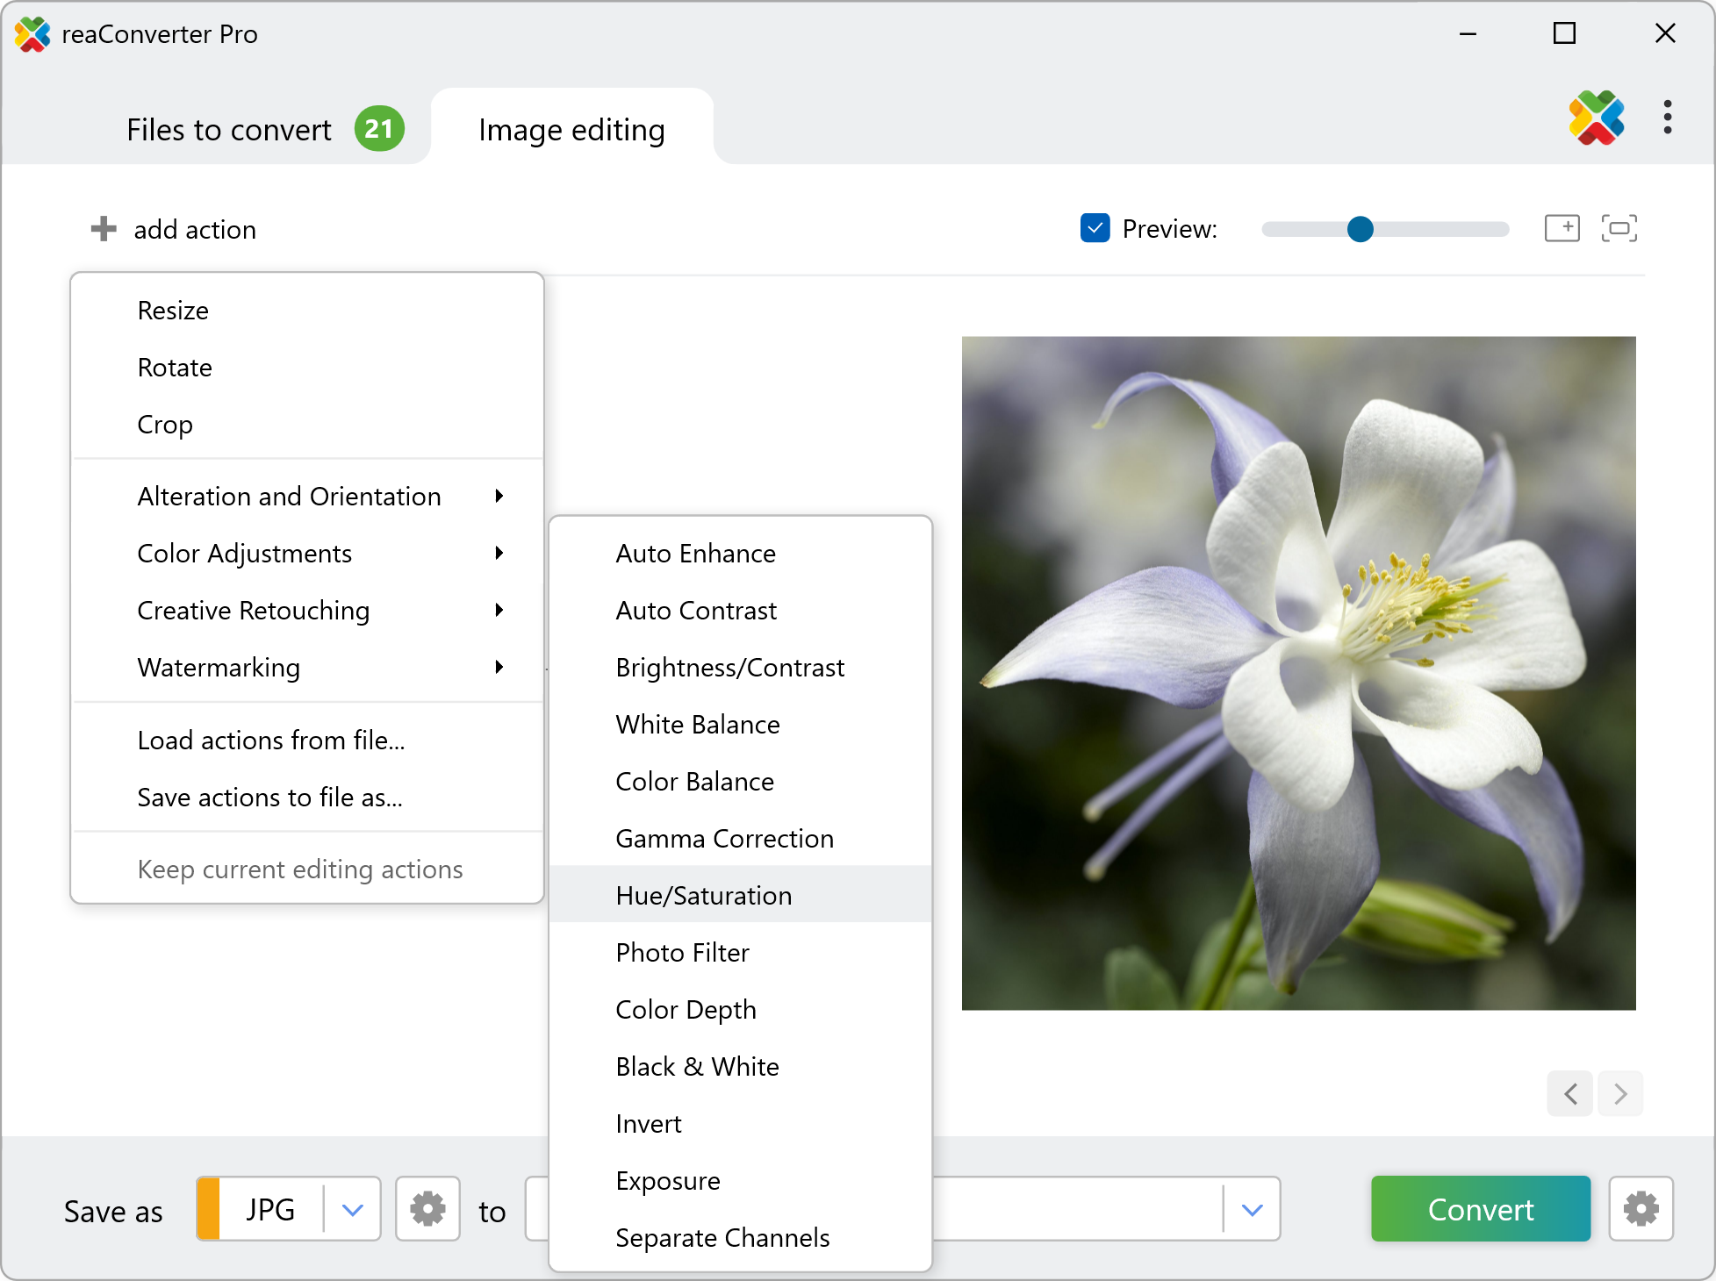Uncheck the Preview checkbox
Viewport: 1716px width, 1281px height.
(x=1095, y=228)
